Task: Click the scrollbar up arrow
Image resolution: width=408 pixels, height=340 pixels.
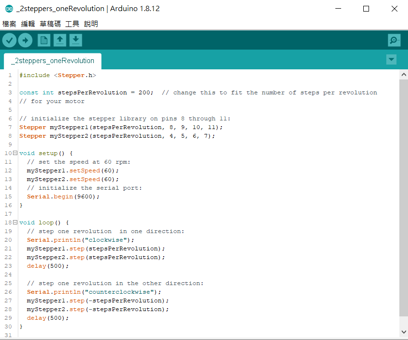Action: [404, 75]
